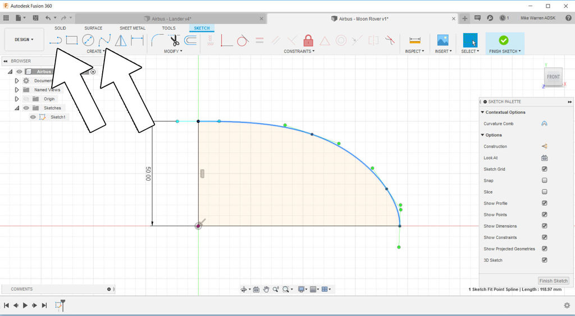Click the Save icon

tap(35, 18)
